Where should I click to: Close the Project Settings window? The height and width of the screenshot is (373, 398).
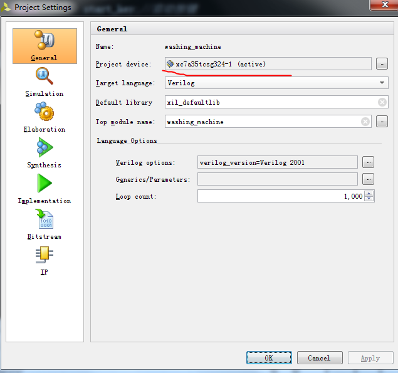point(385,4)
